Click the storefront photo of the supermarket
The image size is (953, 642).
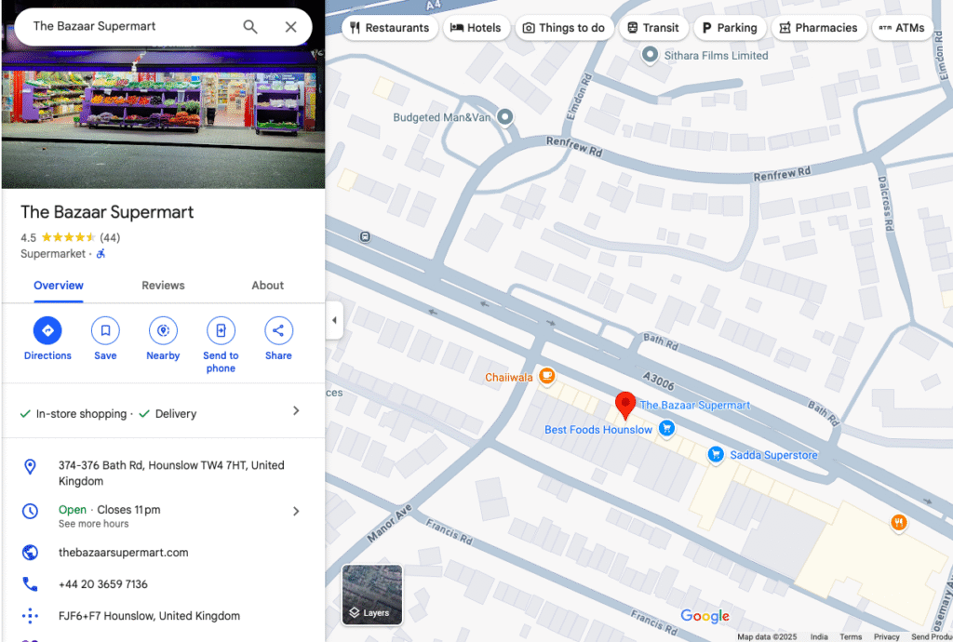point(163,118)
